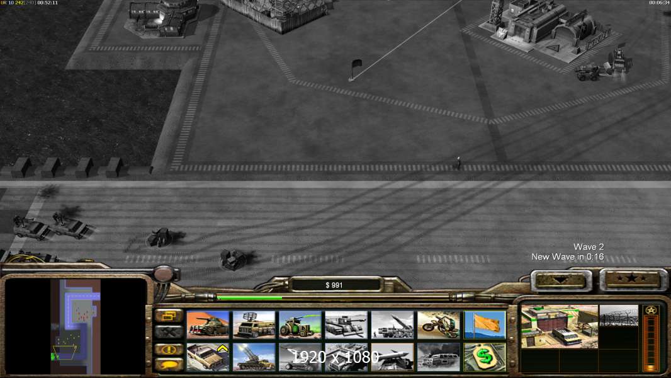Click the crossed tools idle worker button
671x378 pixels.
[x=169, y=332]
